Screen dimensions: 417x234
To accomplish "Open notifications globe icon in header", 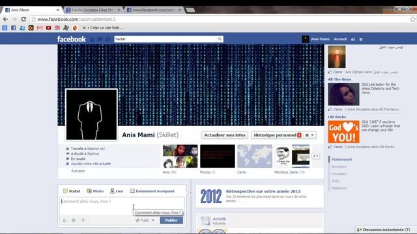I will [x=108, y=39].
